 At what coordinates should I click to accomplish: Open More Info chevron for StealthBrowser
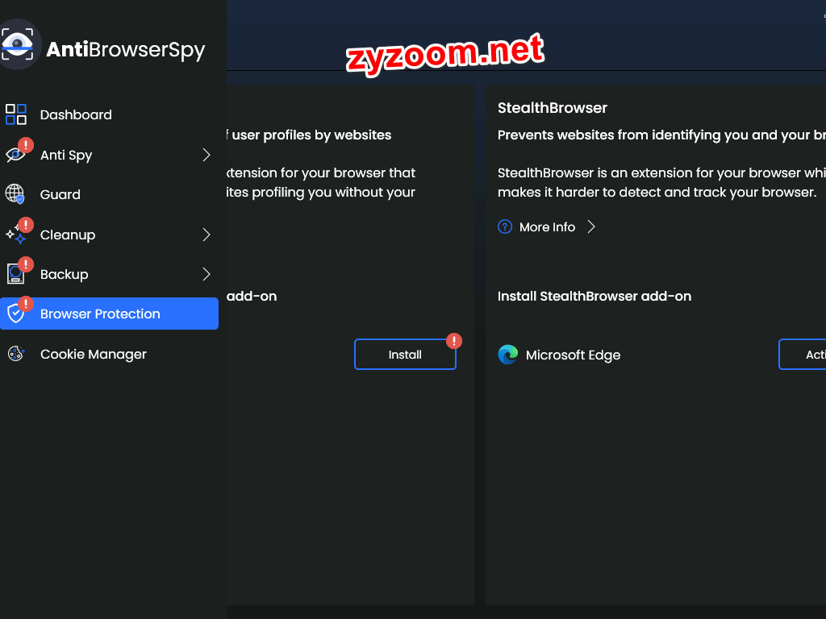point(591,226)
